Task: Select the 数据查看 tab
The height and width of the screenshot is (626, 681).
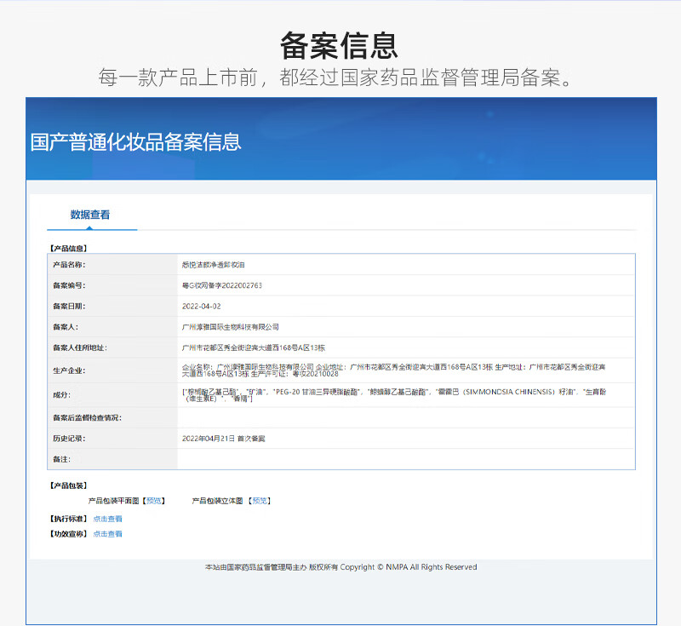Action: [90, 215]
